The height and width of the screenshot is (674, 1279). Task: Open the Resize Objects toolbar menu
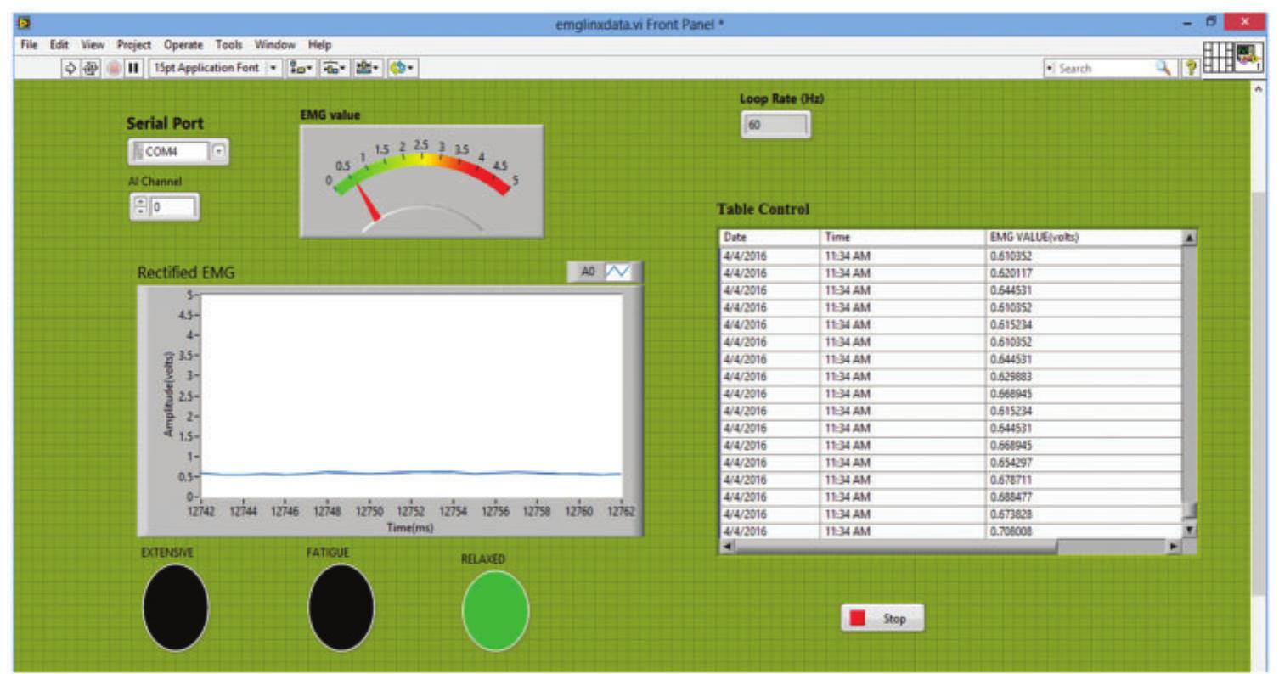[x=367, y=68]
